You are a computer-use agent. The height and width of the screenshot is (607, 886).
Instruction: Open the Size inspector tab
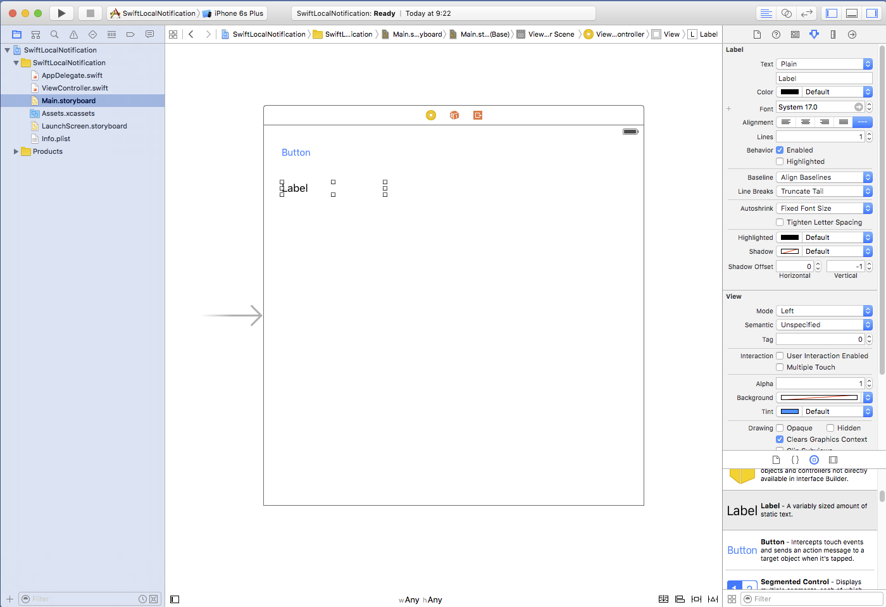[833, 34]
